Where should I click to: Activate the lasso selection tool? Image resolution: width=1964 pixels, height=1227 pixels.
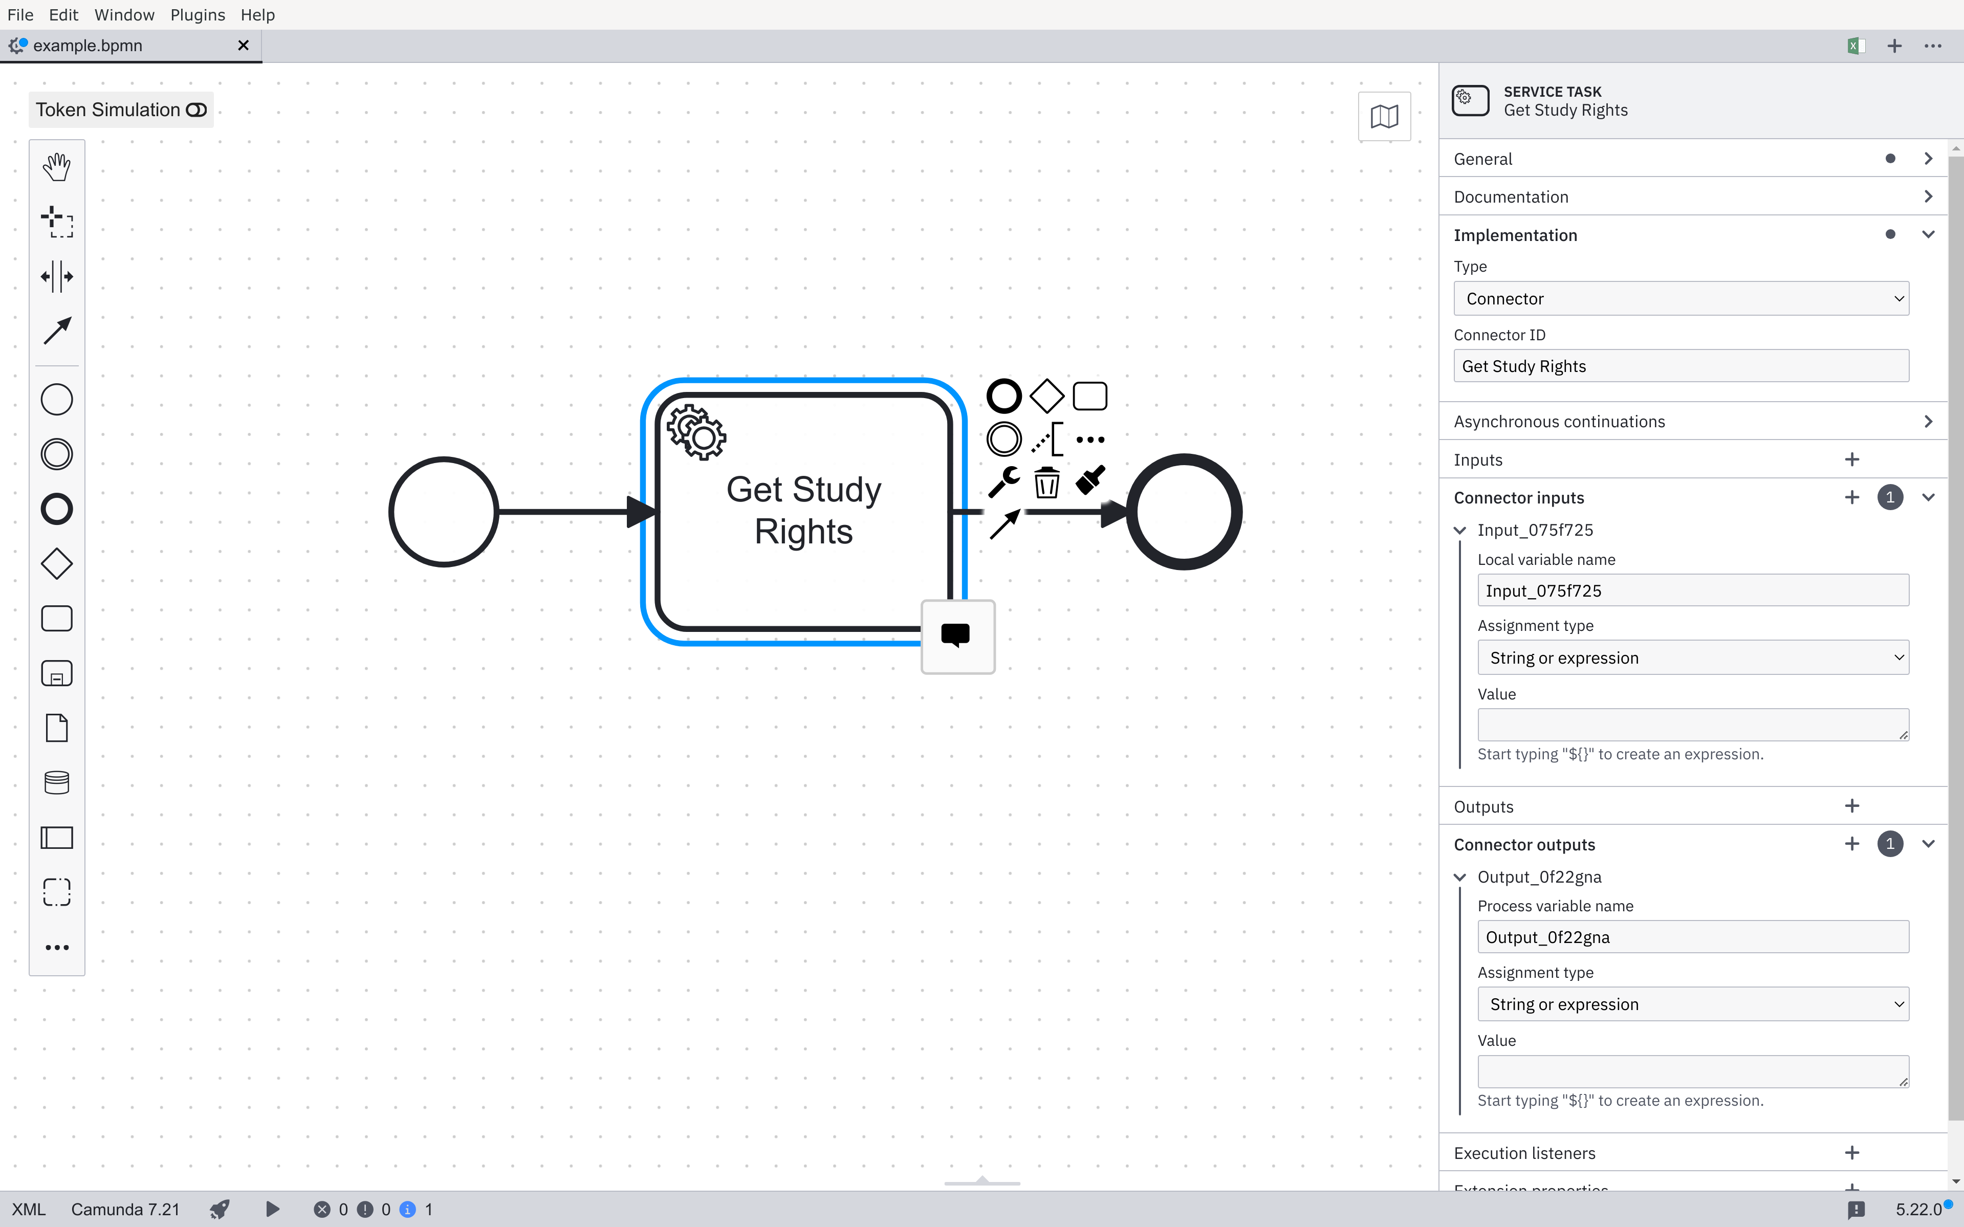(x=57, y=222)
